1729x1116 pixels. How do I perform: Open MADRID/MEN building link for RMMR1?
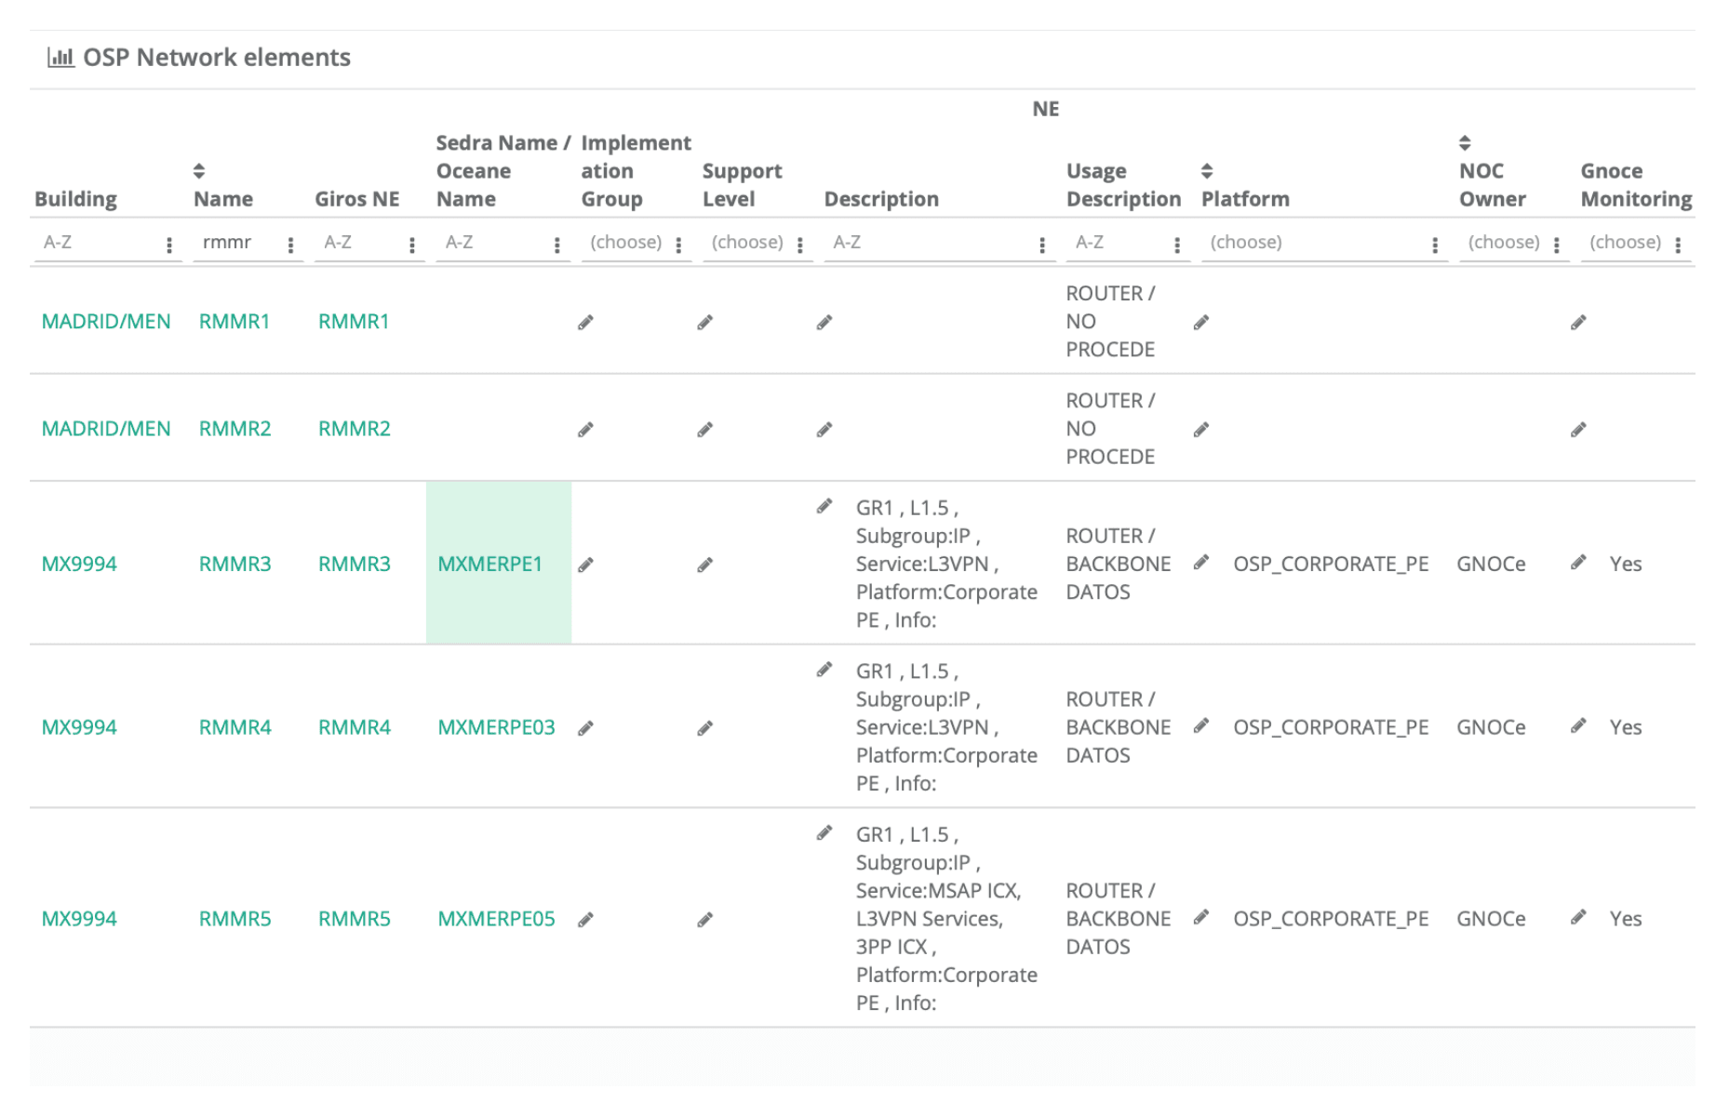click(x=106, y=322)
